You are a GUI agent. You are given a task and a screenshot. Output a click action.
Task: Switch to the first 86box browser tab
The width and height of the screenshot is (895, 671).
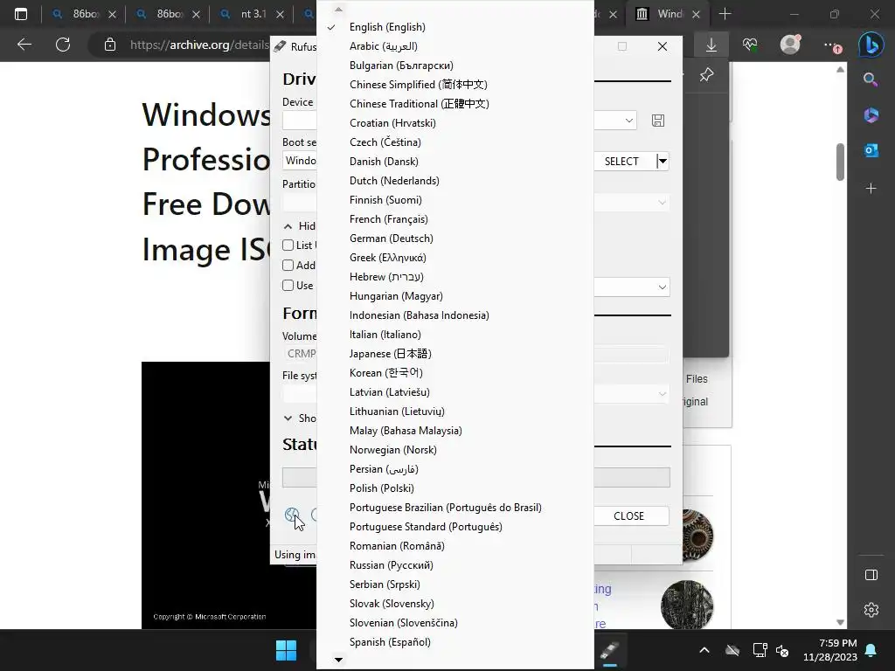84,14
